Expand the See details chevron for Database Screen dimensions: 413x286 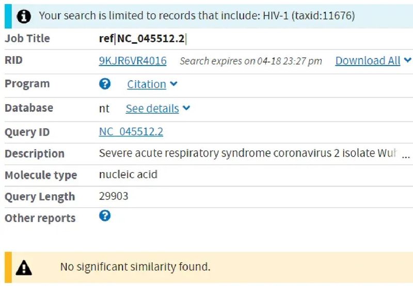186,108
